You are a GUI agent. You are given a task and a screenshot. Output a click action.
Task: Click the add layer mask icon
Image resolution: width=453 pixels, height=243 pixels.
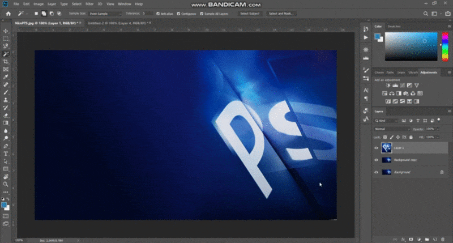[411, 240]
